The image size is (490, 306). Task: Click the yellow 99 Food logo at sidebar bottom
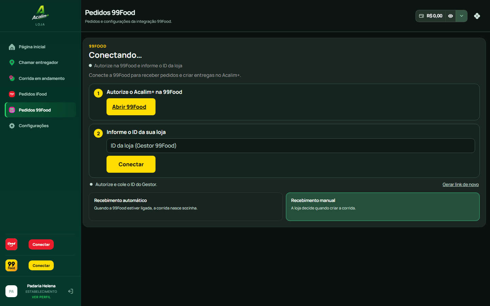[x=12, y=265]
